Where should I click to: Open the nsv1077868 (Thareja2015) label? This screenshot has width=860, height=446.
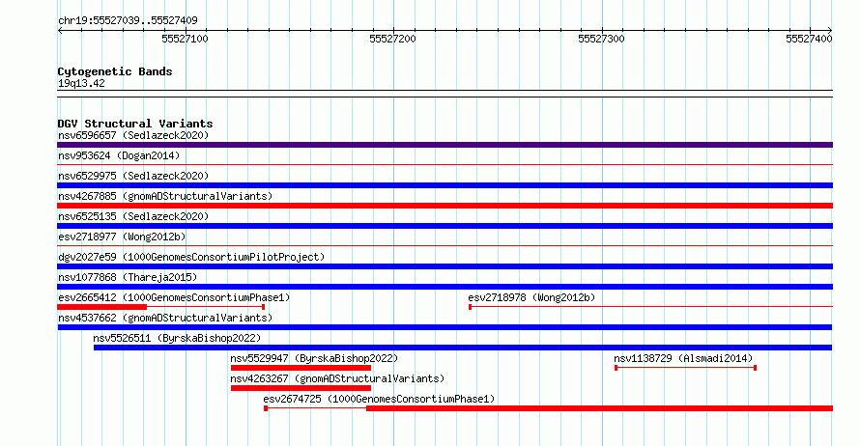(x=128, y=277)
